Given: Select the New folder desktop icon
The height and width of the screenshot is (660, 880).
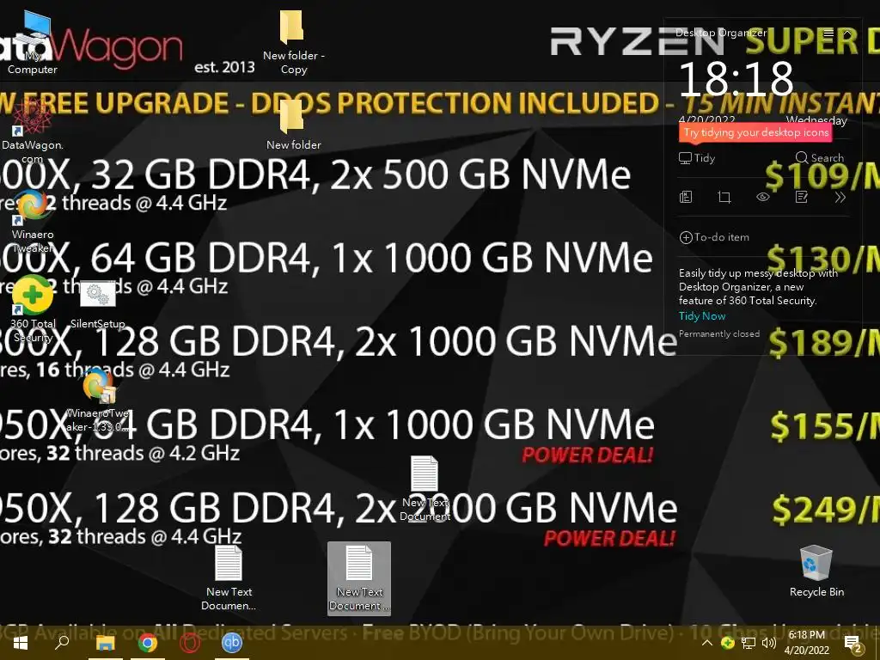Looking at the screenshot, I should [x=293, y=125].
